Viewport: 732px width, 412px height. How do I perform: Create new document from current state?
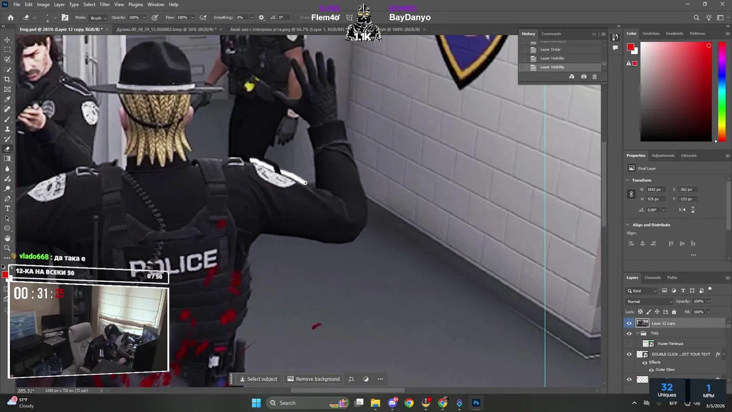tap(572, 77)
